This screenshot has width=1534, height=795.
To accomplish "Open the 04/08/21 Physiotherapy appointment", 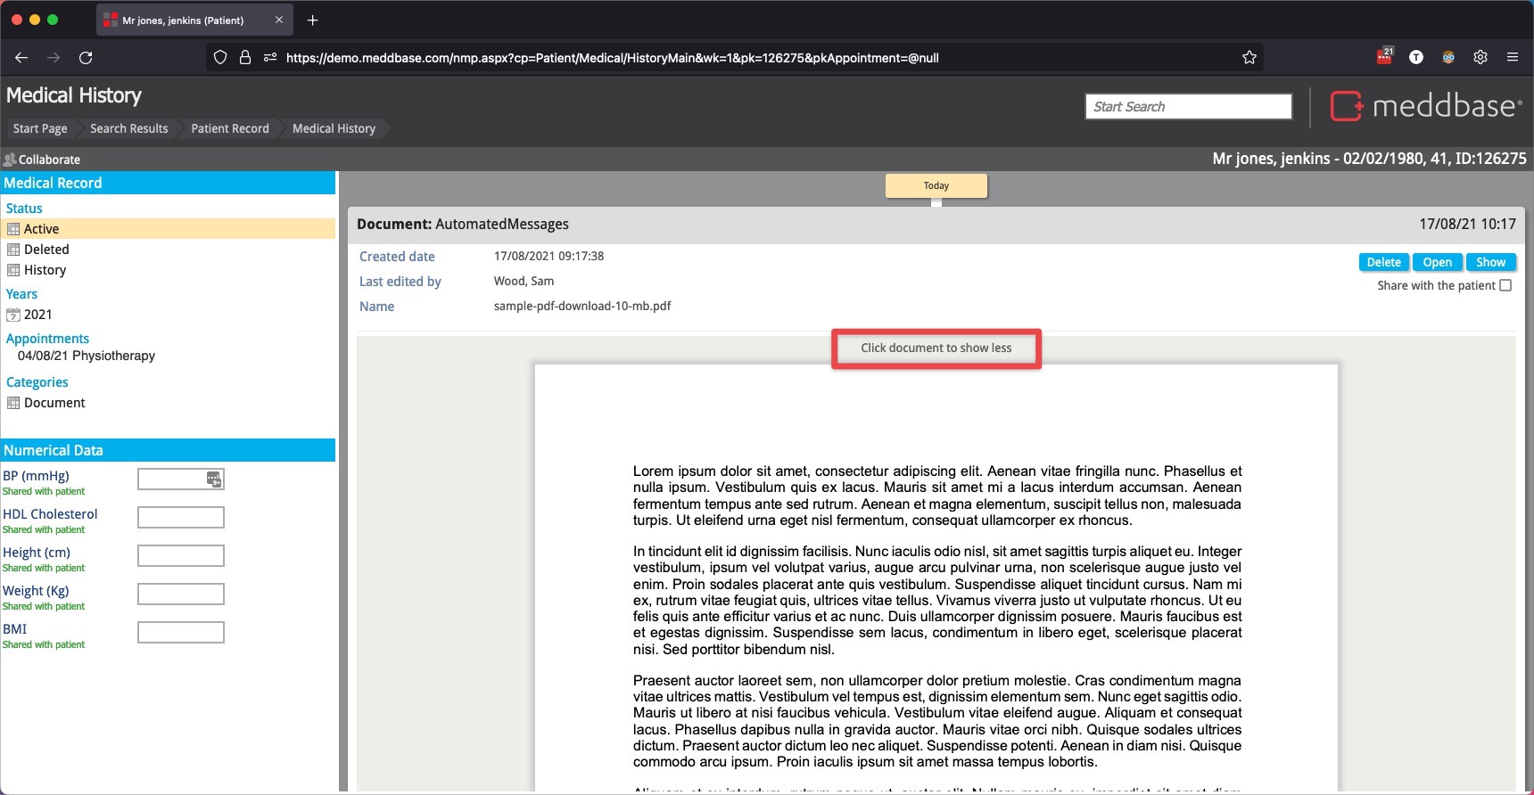I will (87, 356).
